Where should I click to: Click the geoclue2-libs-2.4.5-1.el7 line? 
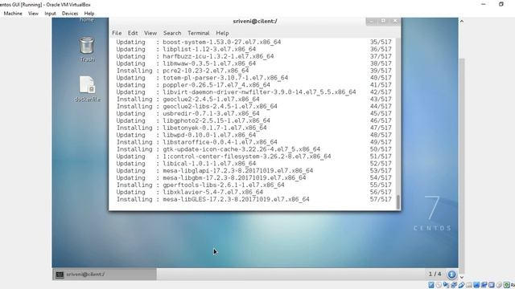coord(254,107)
